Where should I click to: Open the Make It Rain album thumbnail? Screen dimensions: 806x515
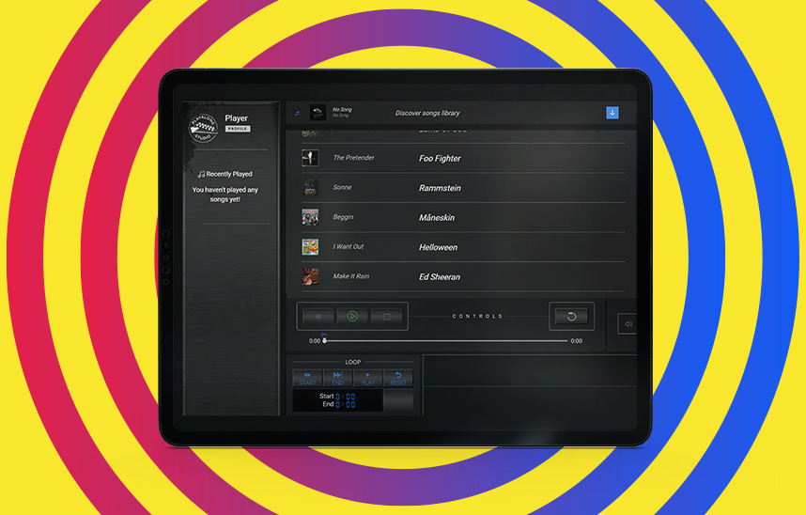pyautogui.click(x=310, y=276)
